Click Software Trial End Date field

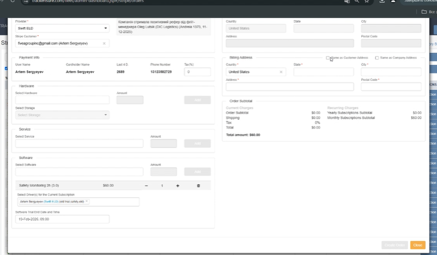click(x=62, y=219)
